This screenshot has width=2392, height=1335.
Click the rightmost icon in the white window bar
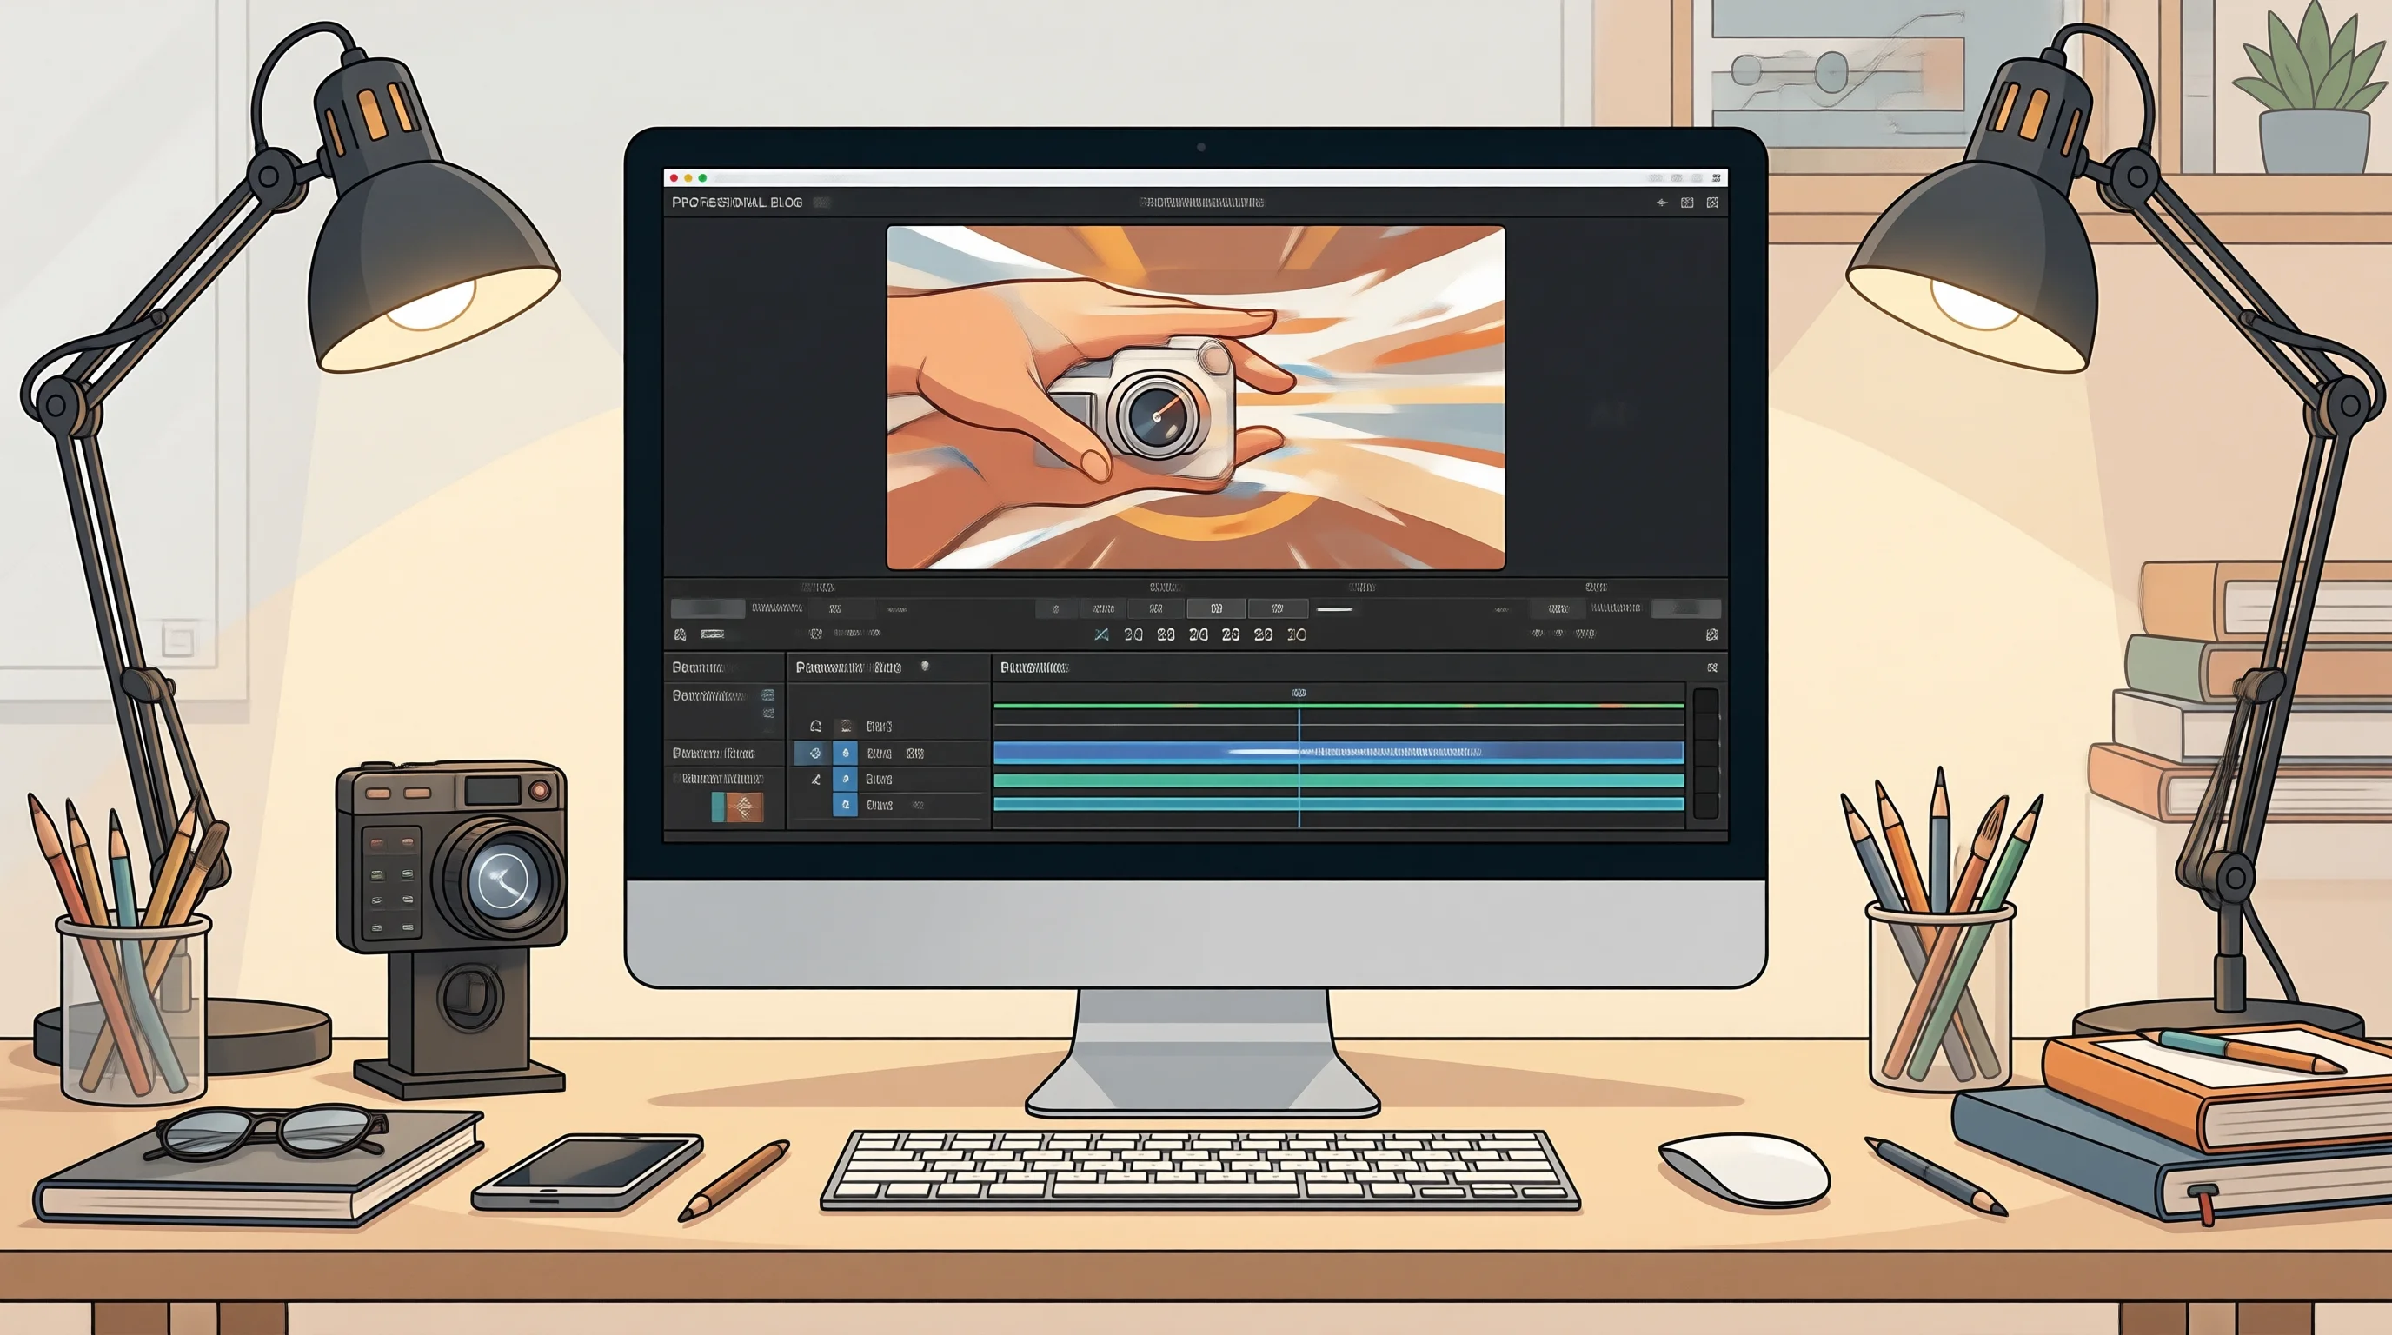(1716, 177)
